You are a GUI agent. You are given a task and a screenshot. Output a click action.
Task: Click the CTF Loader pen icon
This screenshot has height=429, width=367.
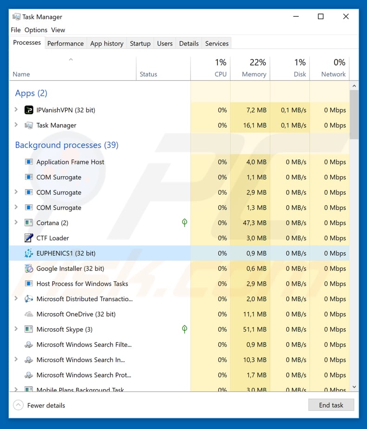coord(29,238)
